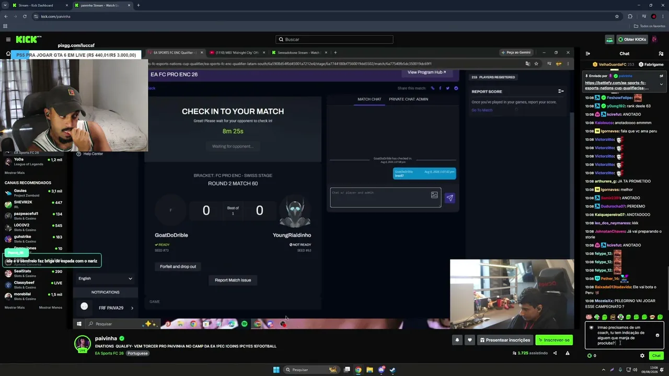Click Presentear inscrições button
Viewport: 669px width, 376px height.
pos(505,340)
